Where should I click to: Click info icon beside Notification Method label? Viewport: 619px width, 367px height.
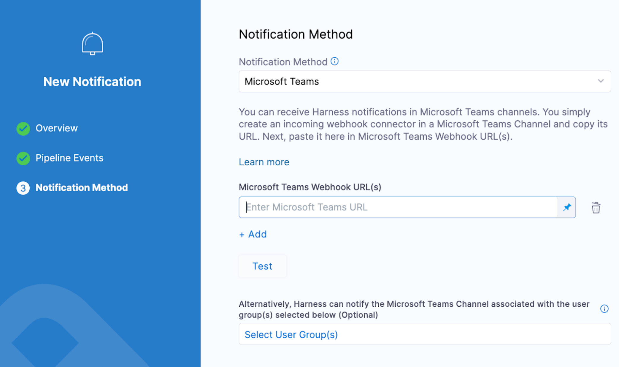[334, 61]
